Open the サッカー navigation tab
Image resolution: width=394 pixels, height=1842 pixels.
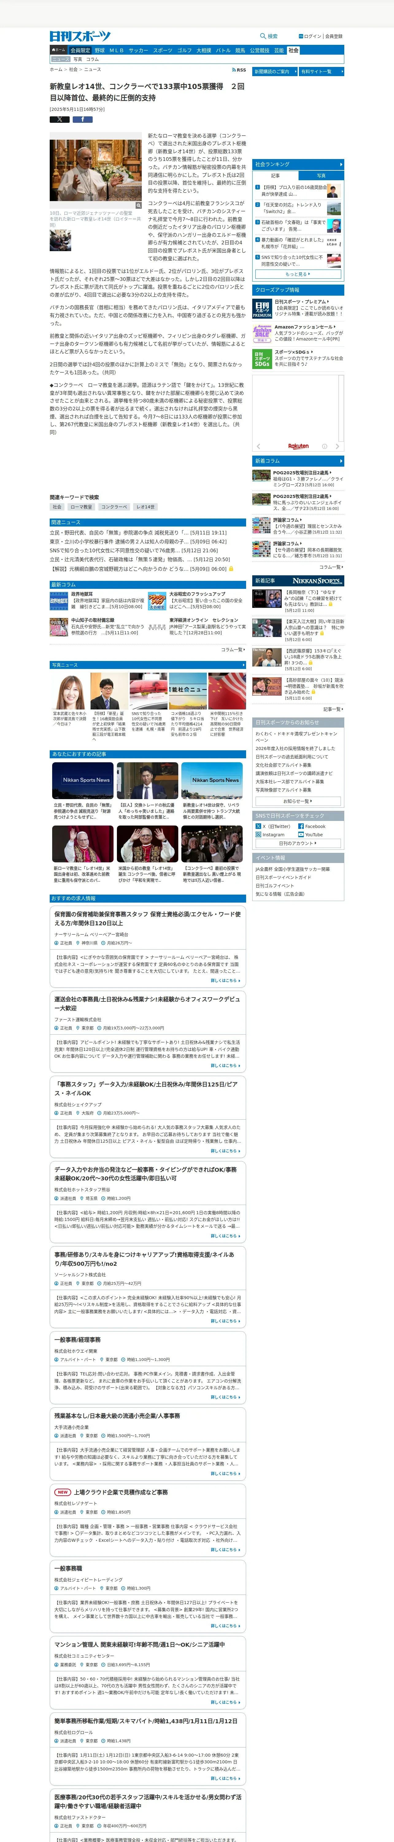pos(139,51)
